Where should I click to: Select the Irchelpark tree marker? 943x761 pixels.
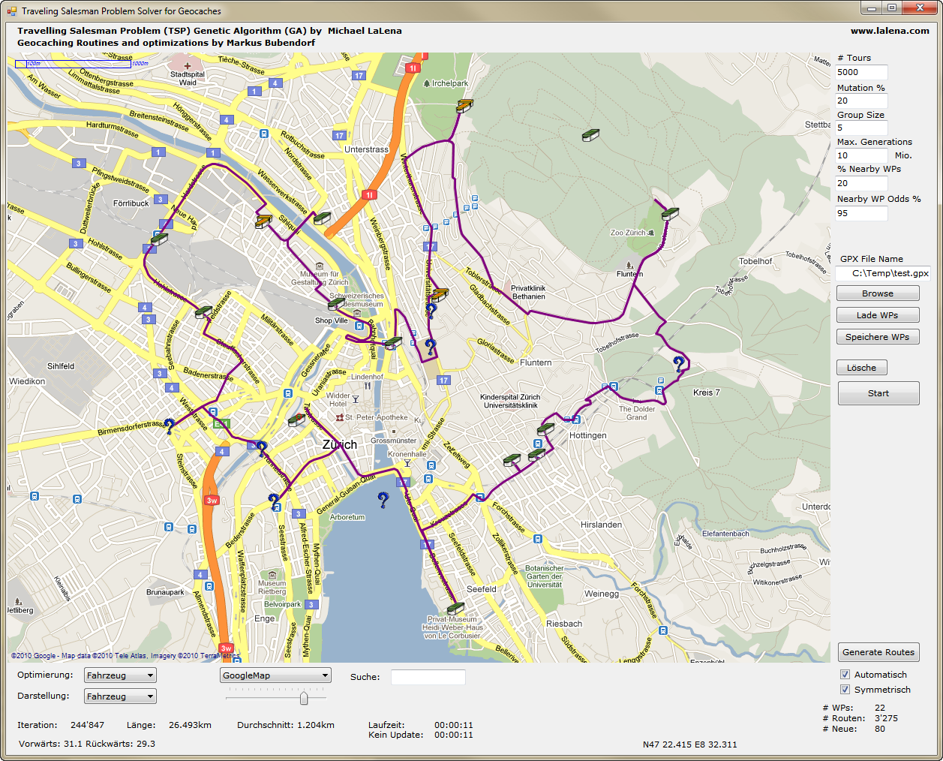(427, 83)
